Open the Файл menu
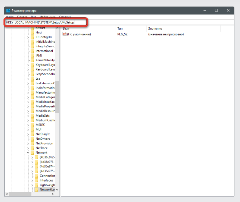This screenshot has width=240, height=202. (x=10, y=17)
